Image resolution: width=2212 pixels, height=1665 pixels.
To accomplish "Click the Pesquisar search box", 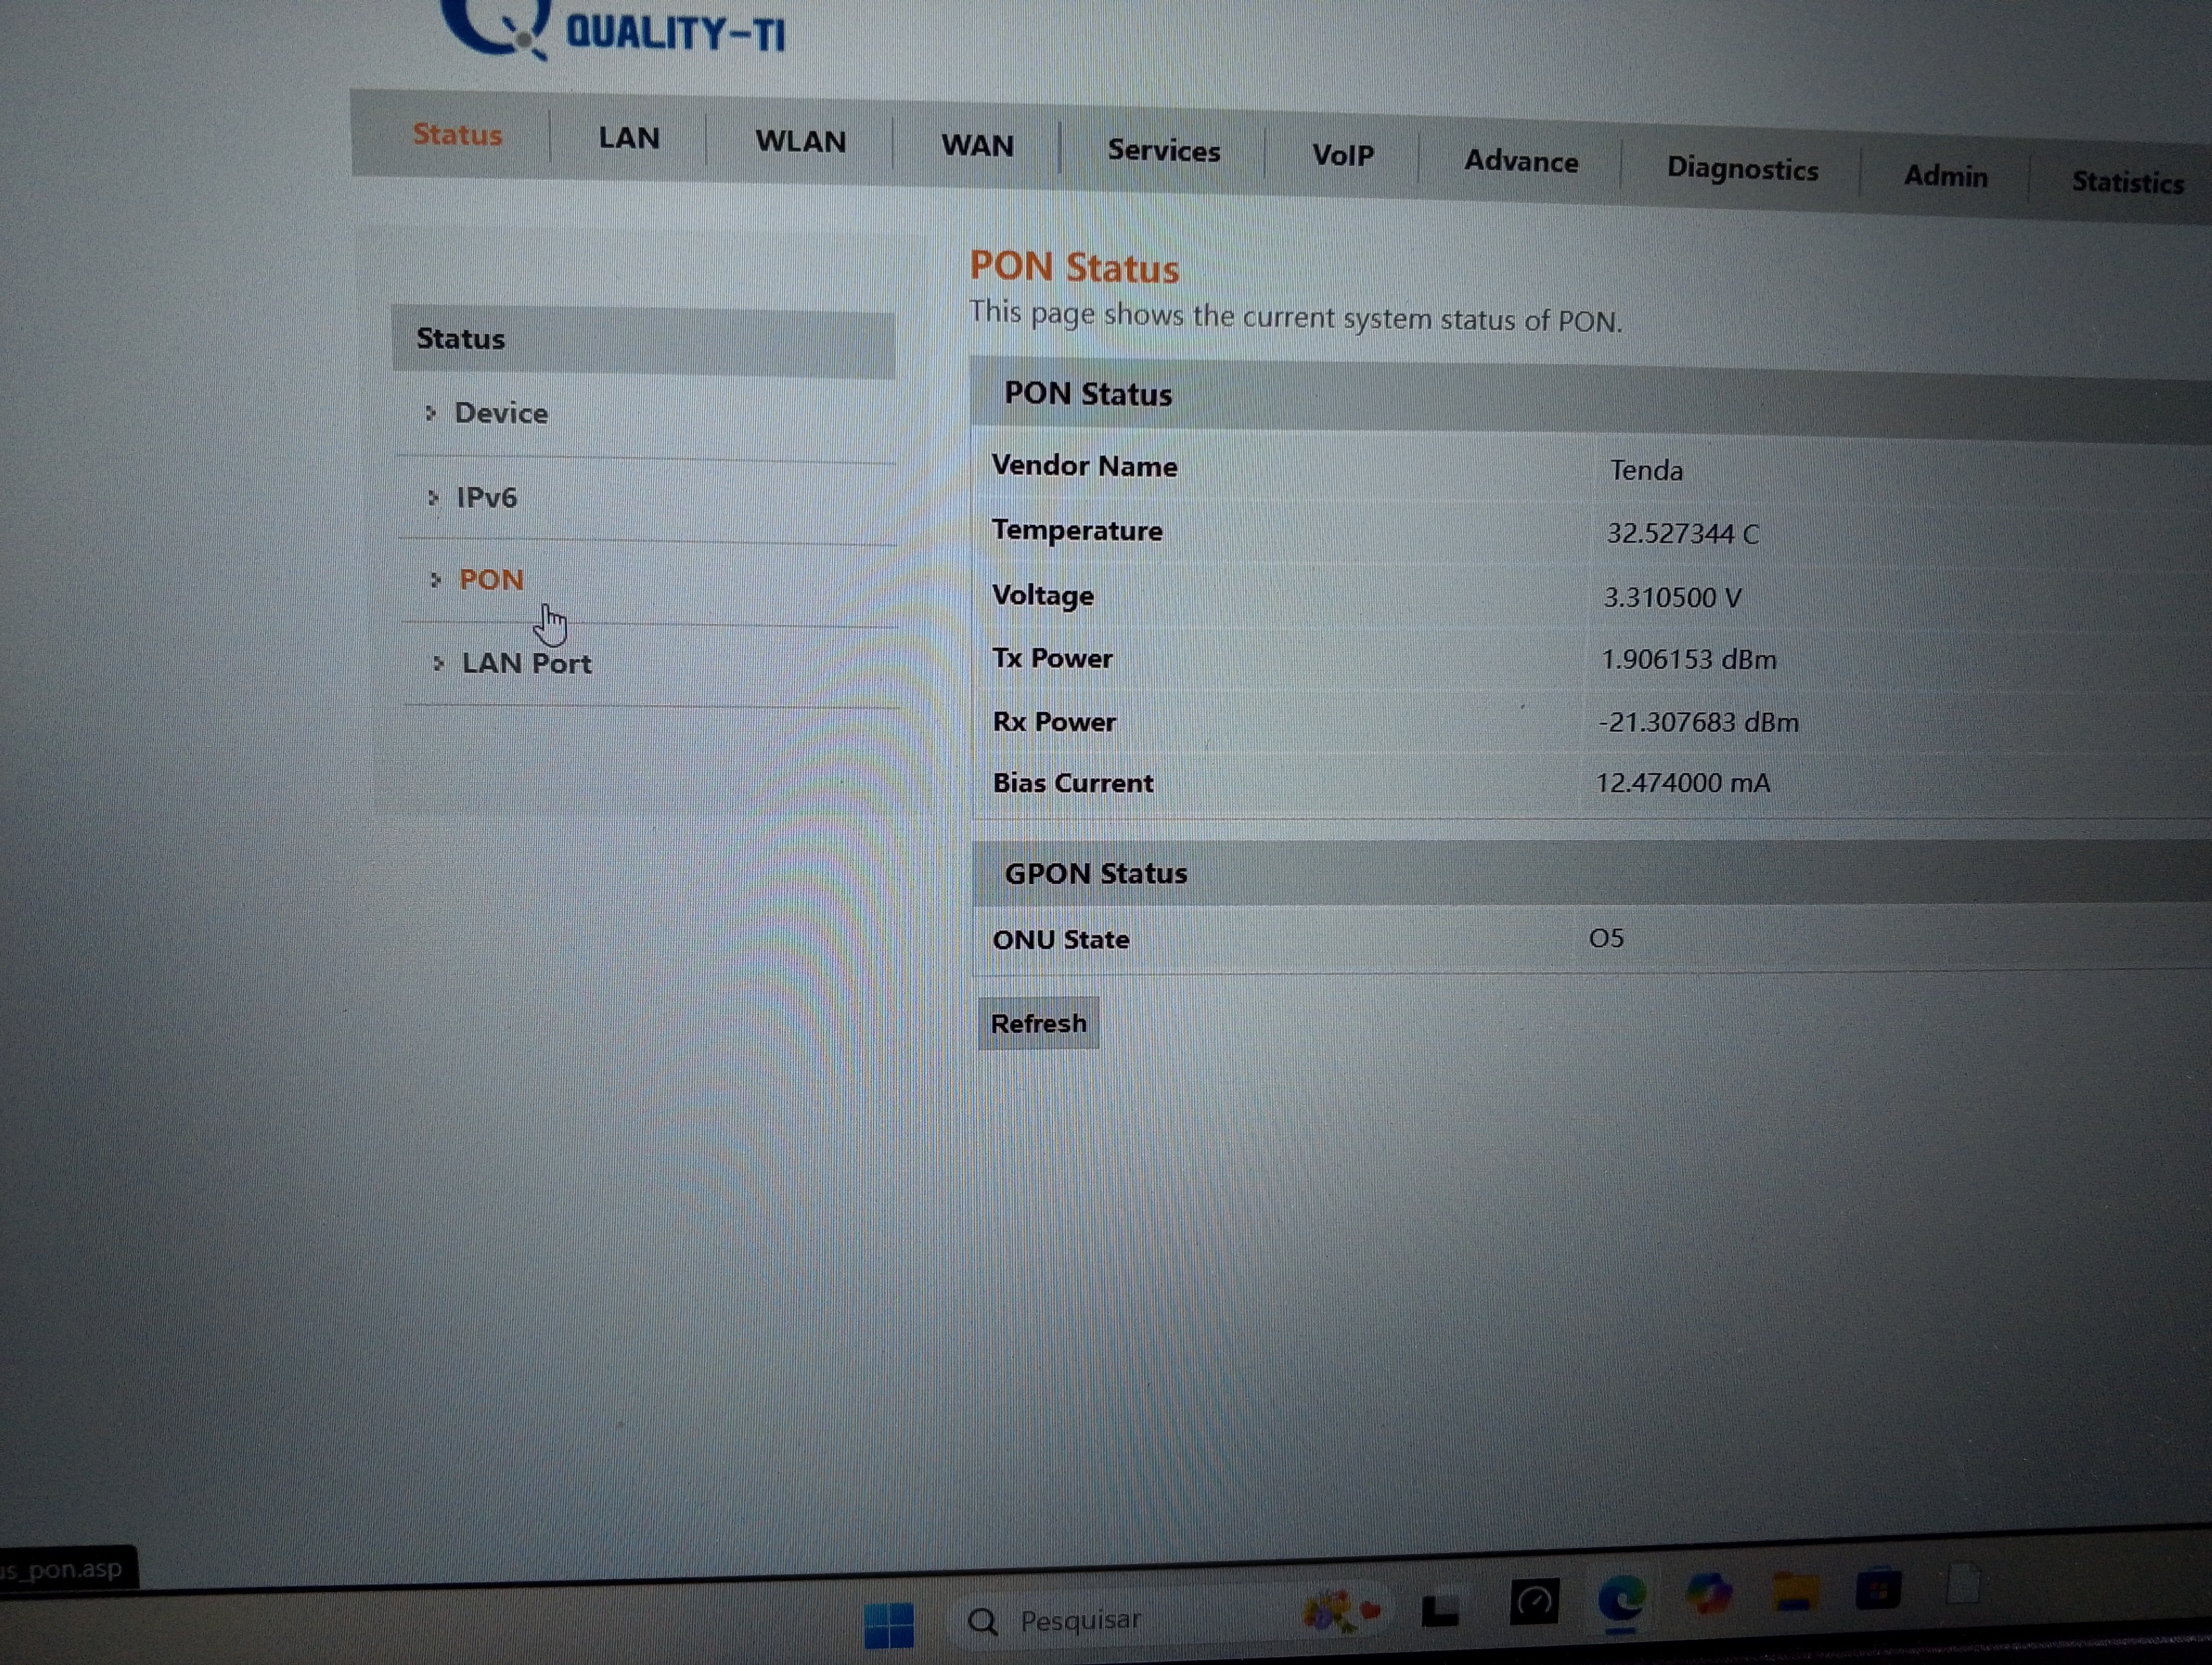I will pyautogui.click(x=1100, y=1619).
